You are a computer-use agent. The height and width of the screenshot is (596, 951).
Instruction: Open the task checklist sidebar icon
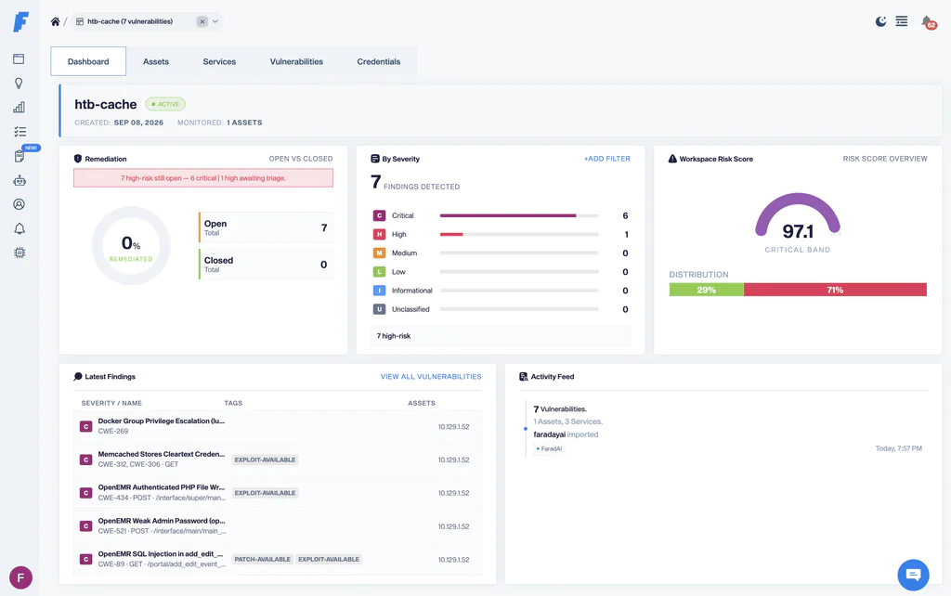click(x=20, y=132)
